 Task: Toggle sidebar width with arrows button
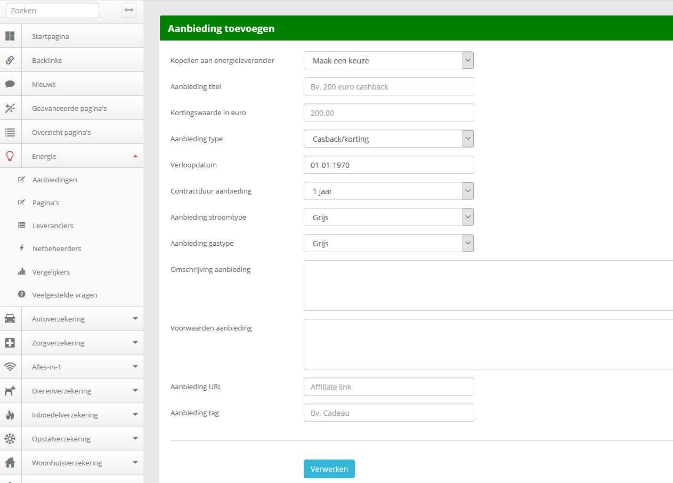click(129, 10)
